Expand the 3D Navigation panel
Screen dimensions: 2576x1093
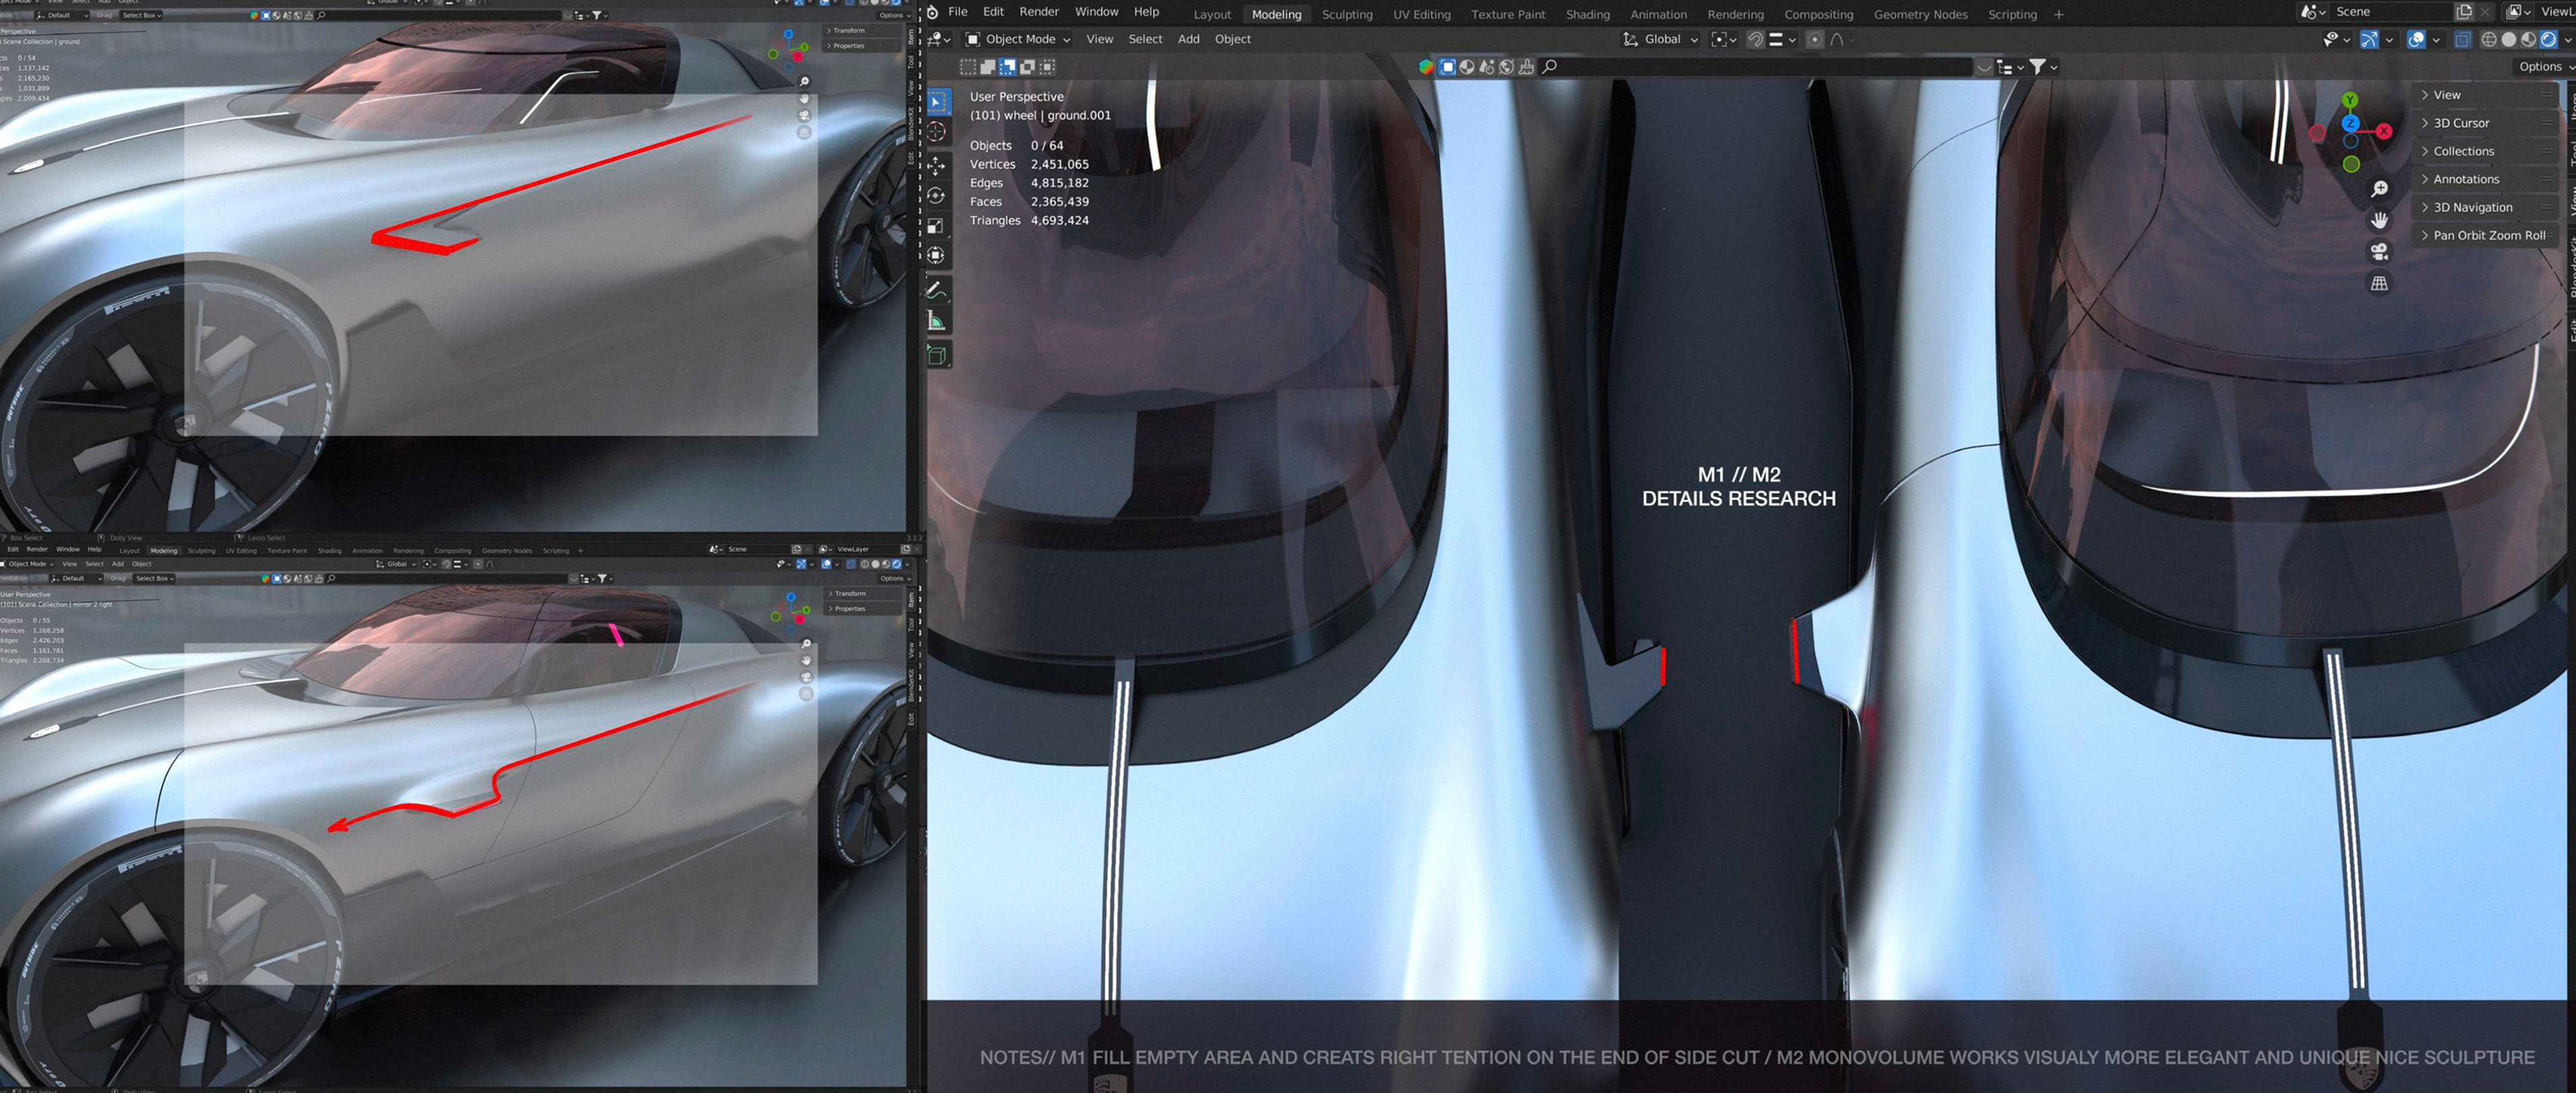(x=2484, y=207)
